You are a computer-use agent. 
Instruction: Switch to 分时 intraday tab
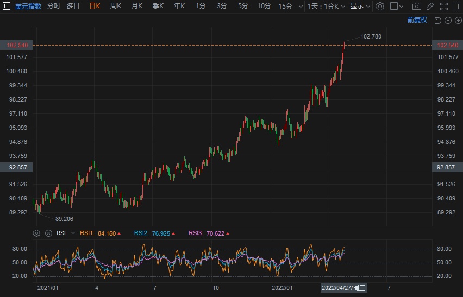tap(54, 7)
